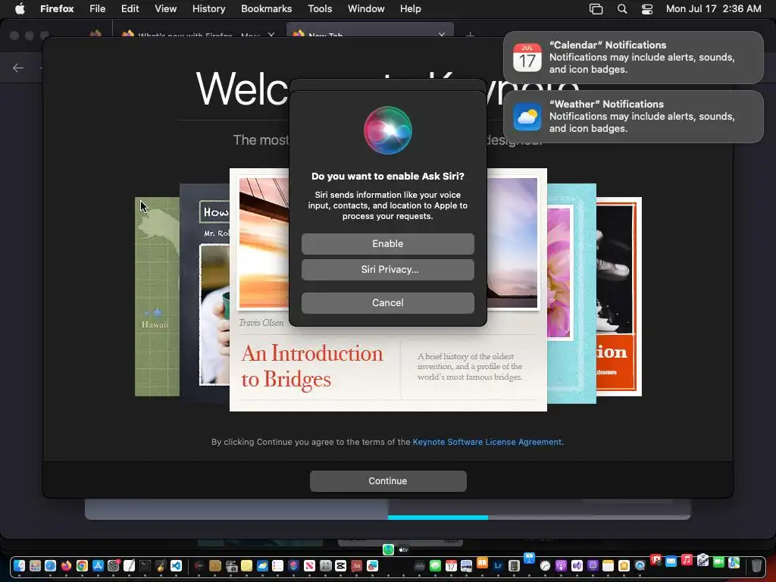The image size is (776, 582).
Task: Open the Apple menu
Action: click(x=19, y=8)
